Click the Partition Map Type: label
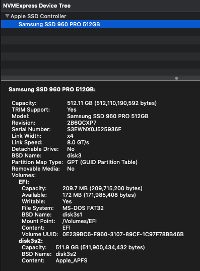Screen dimensions: 200x271 tap(37, 162)
